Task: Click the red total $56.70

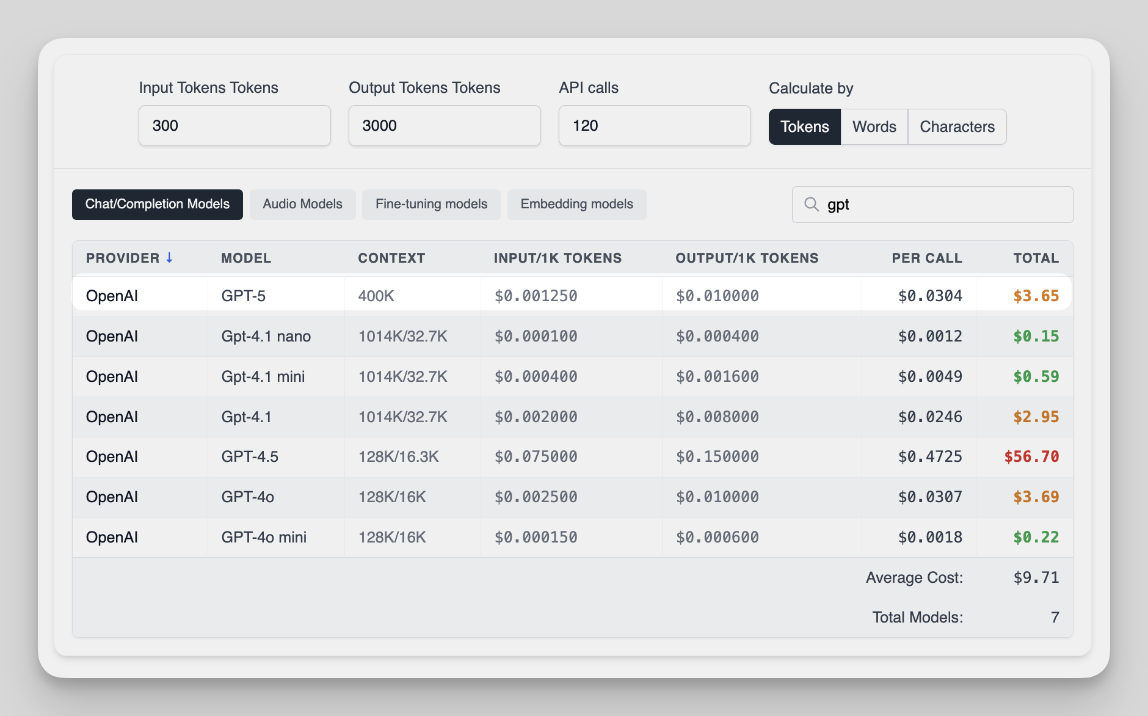Action: (1032, 456)
